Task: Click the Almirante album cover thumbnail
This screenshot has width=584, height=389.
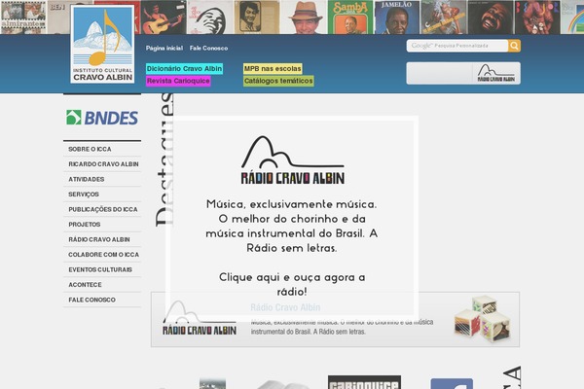Action: 23,18
